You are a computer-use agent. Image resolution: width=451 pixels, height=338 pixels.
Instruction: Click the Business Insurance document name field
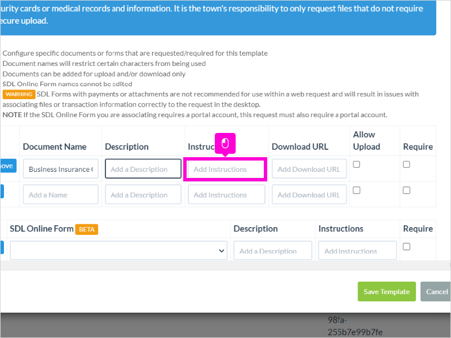click(x=61, y=168)
